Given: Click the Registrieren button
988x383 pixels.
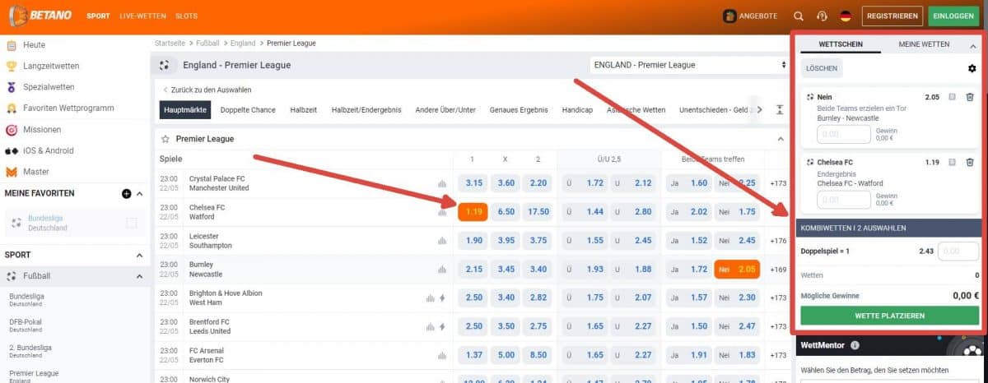Looking at the screenshot, I should (x=892, y=16).
